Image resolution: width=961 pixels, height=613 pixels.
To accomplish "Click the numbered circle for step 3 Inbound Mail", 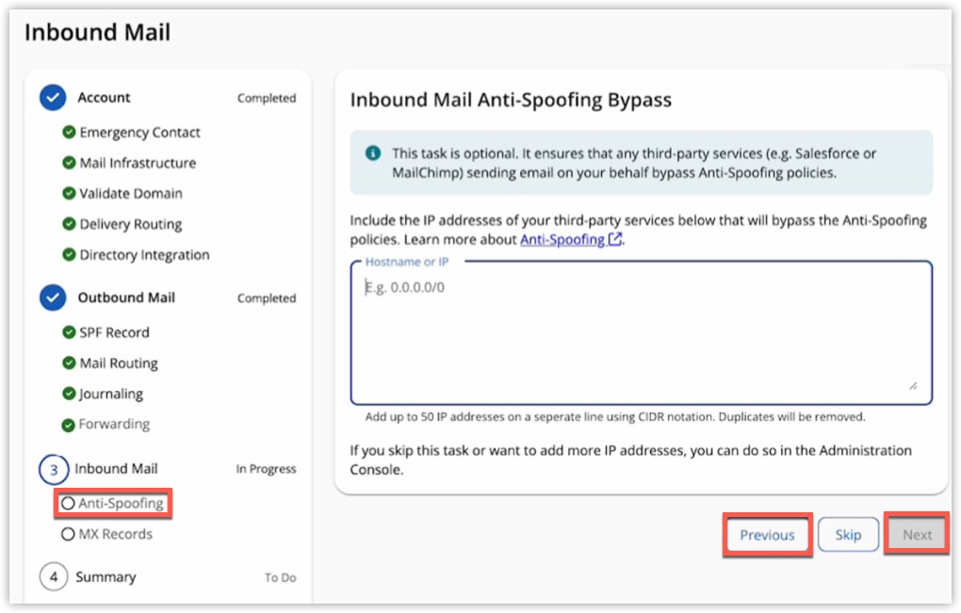I will click(x=53, y=469).
